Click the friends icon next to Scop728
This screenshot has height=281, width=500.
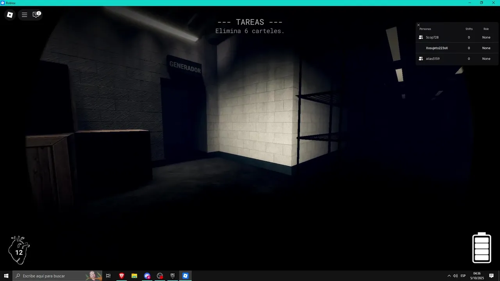pyautogui.click(x=421, y=37)
